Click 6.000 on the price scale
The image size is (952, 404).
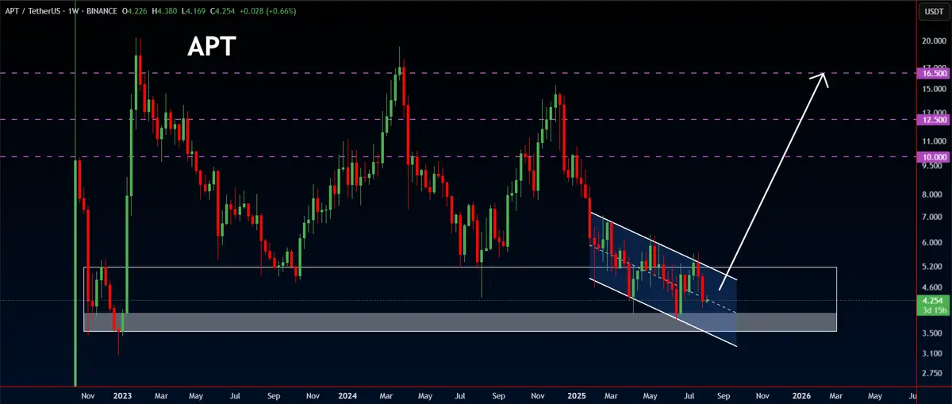[x=933, y=243]
